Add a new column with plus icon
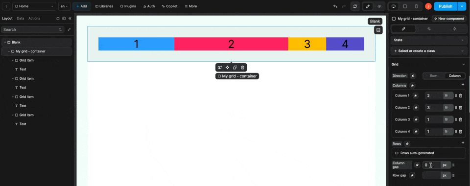Image resolution: width=470 pixels, height=186 pixels. point(463,85)
